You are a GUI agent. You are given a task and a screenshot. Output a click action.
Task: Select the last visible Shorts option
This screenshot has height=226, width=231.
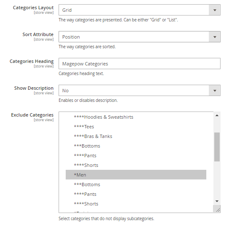(136, 204)
